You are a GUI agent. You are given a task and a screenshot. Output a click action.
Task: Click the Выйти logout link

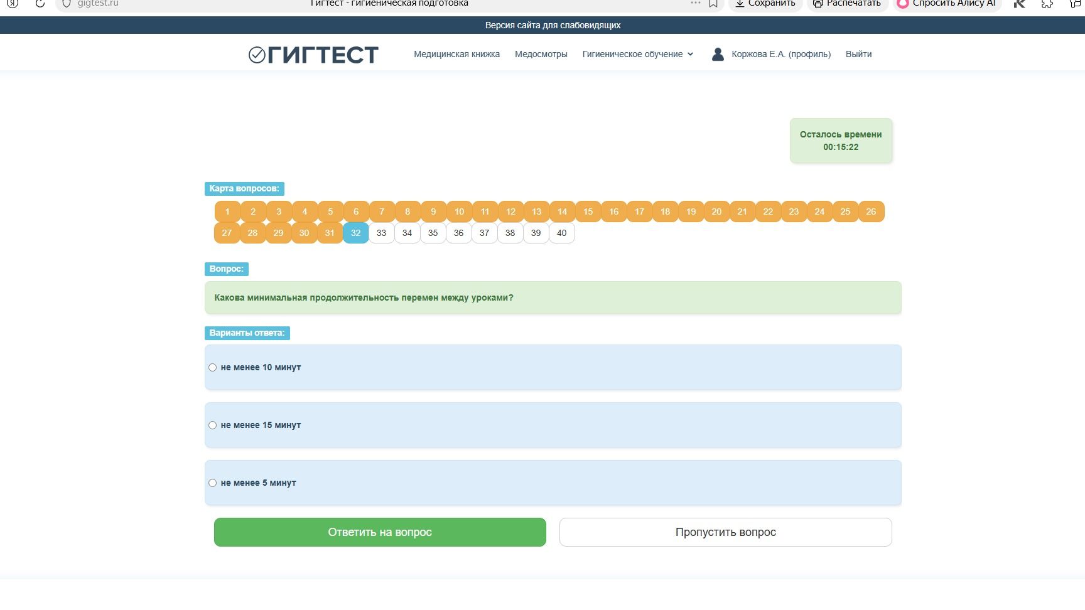(x=858, y=54)
